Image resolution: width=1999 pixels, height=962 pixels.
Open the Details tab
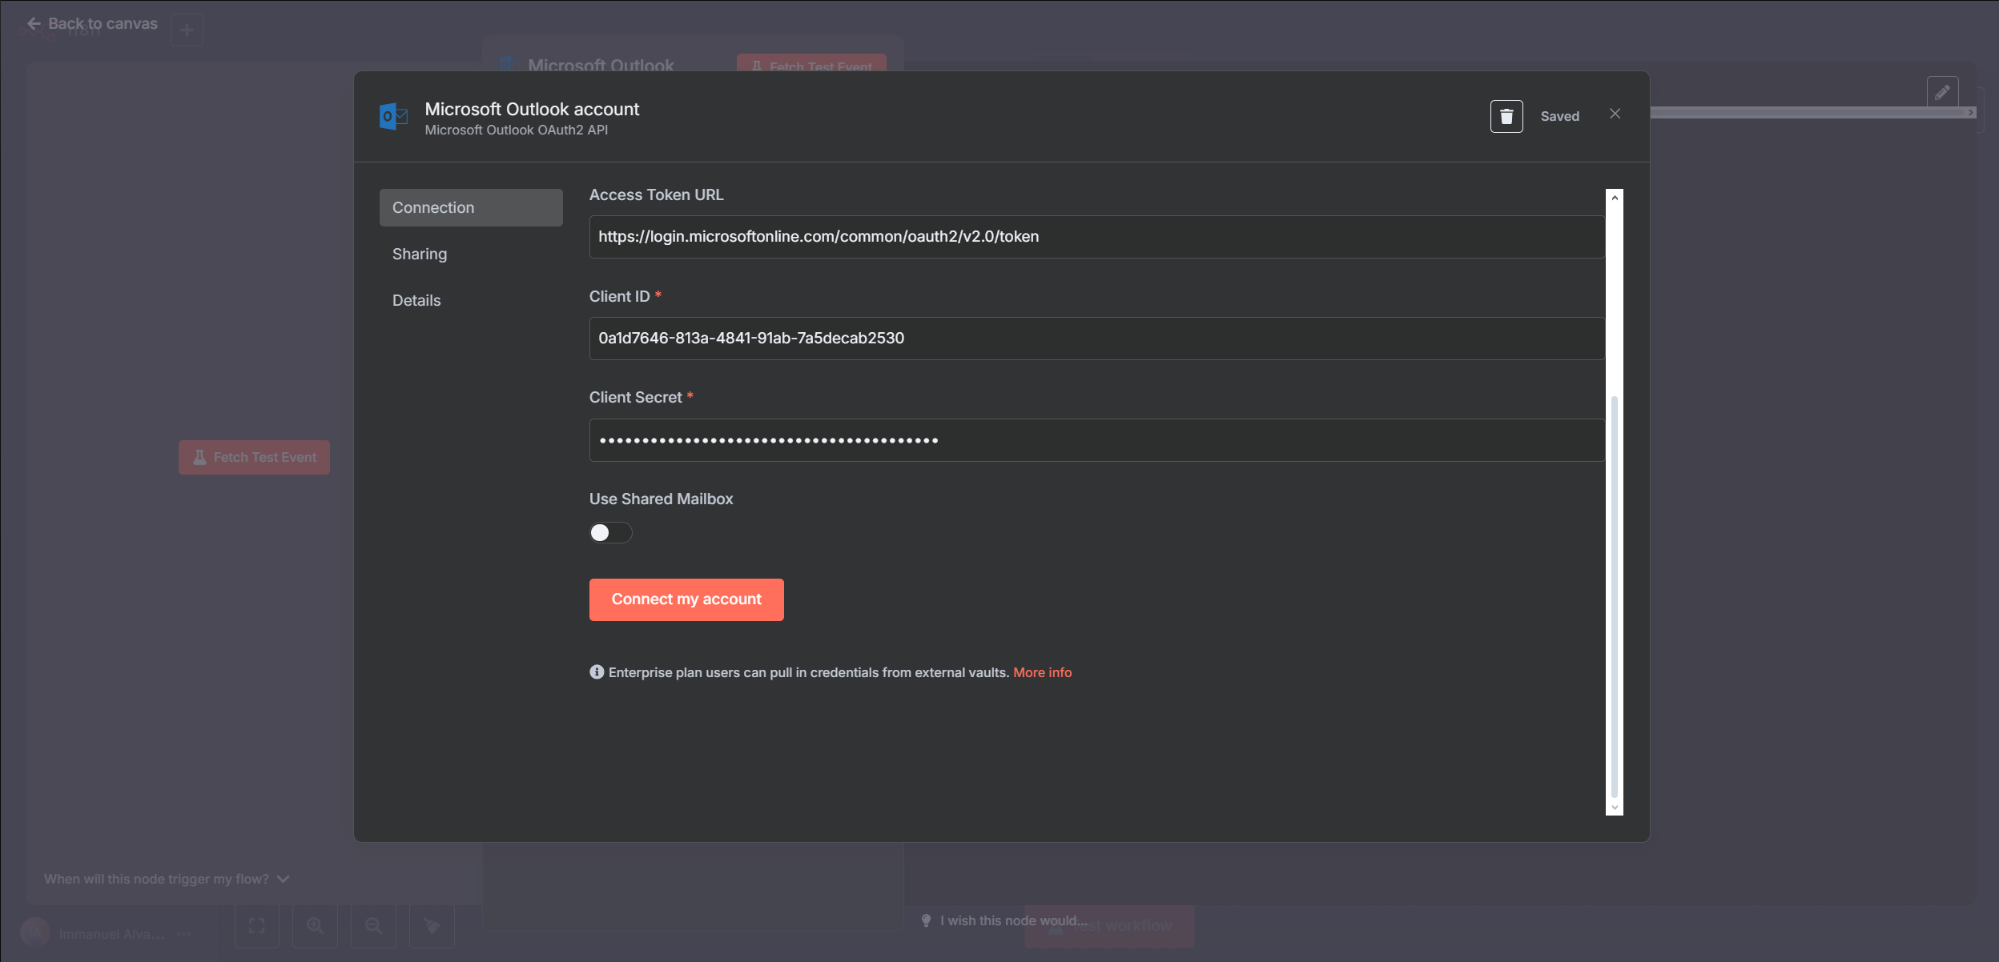416,300
